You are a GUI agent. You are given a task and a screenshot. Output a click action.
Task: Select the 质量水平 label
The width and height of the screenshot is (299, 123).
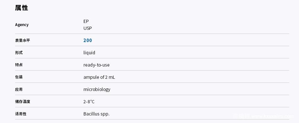(22, 40)
